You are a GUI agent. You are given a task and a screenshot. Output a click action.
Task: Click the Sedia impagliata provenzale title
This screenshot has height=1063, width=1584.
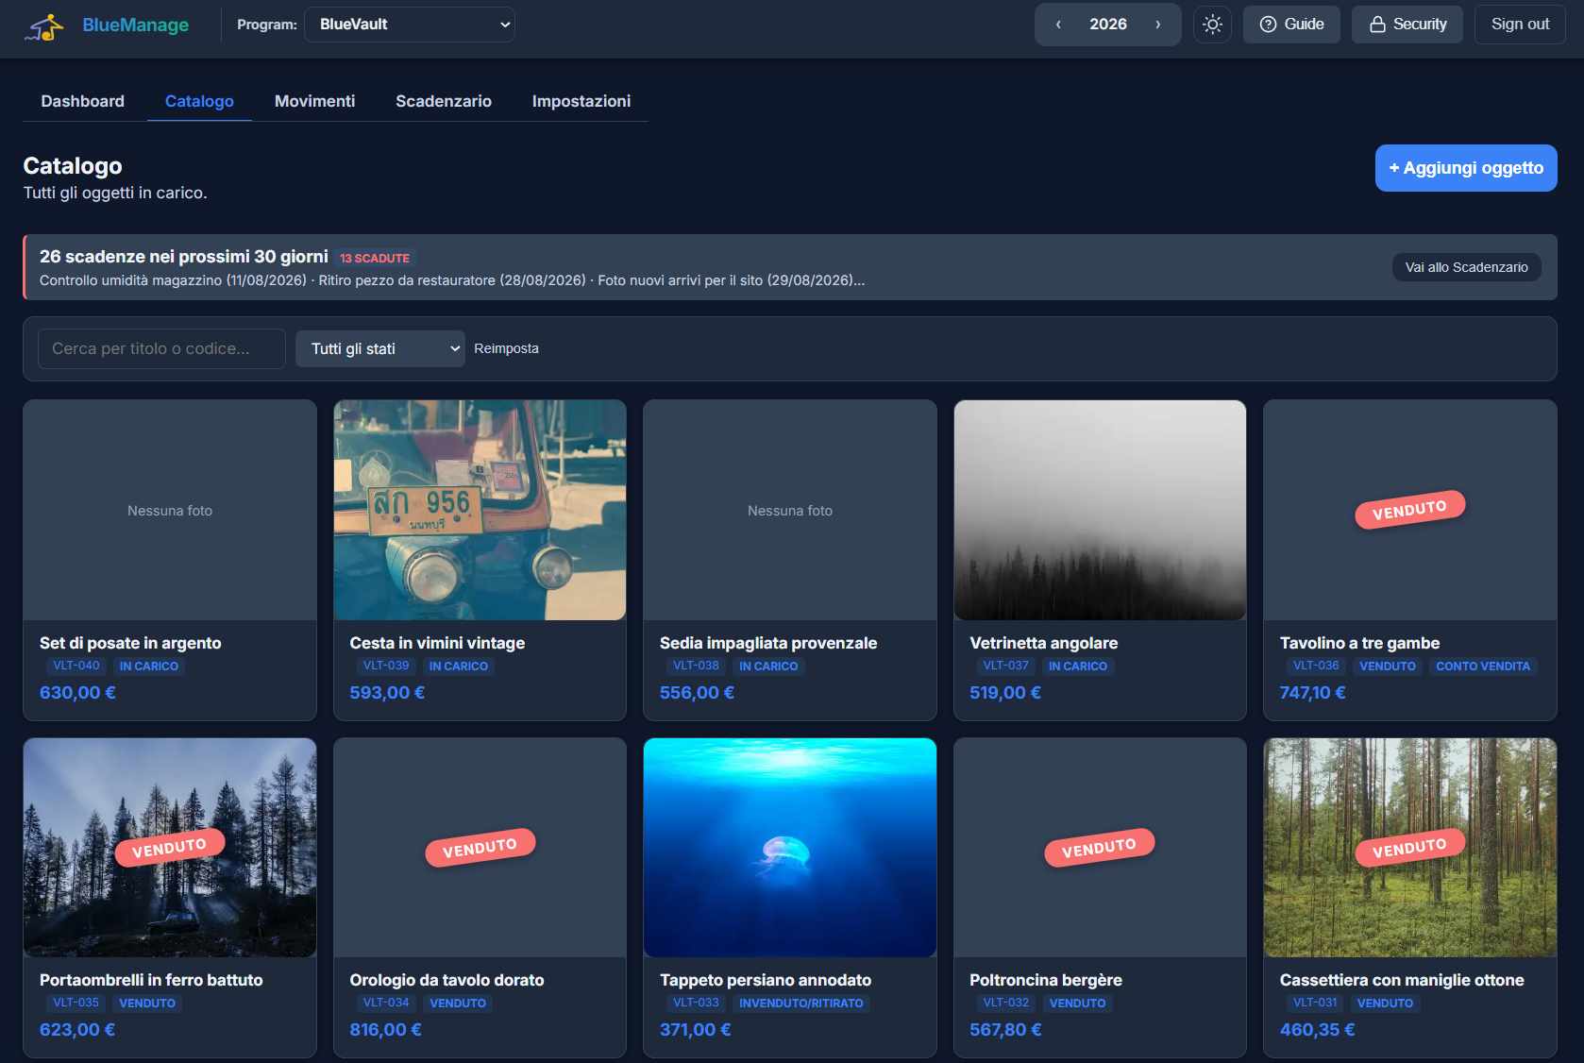(768, 643)
